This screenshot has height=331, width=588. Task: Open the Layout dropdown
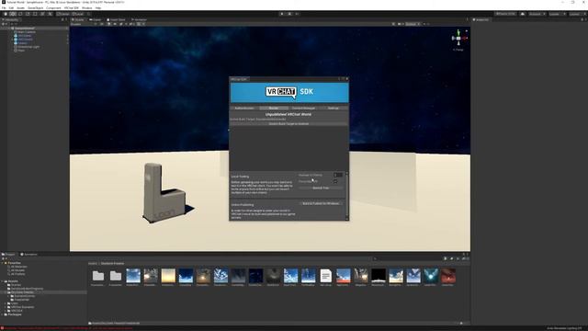click(577, 14)
